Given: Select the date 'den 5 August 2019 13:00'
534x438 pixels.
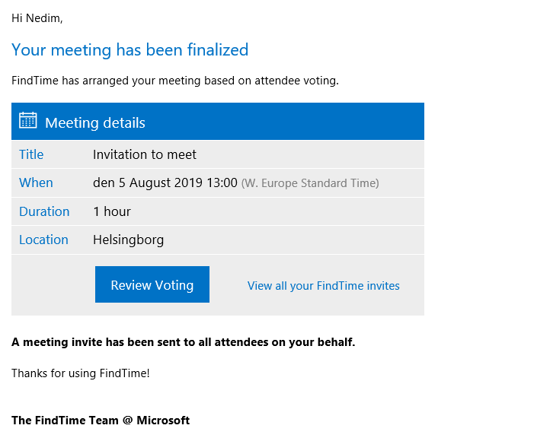Looking at the screenshot, I should point(165,182).
